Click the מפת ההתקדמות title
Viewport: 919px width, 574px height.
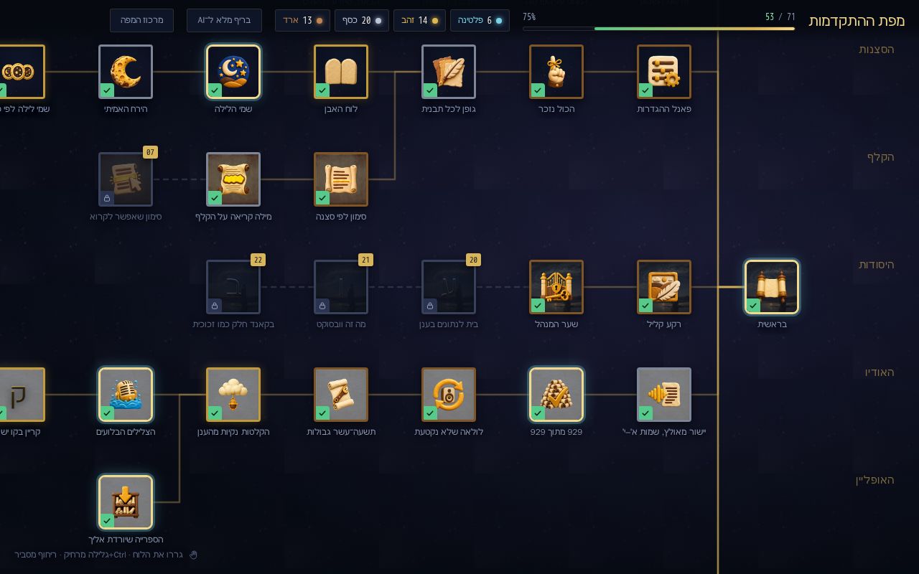click(x=857, y=20)
